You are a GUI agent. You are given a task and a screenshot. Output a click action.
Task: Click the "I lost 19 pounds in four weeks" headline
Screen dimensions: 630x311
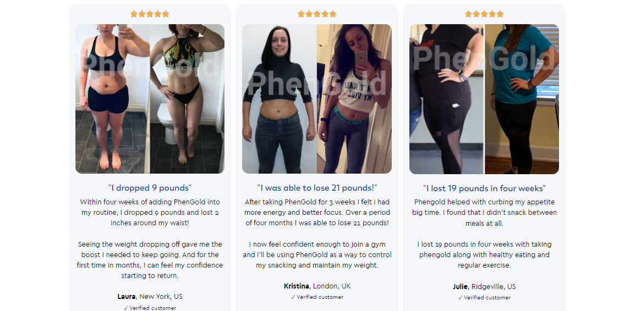tap(484, 188)
